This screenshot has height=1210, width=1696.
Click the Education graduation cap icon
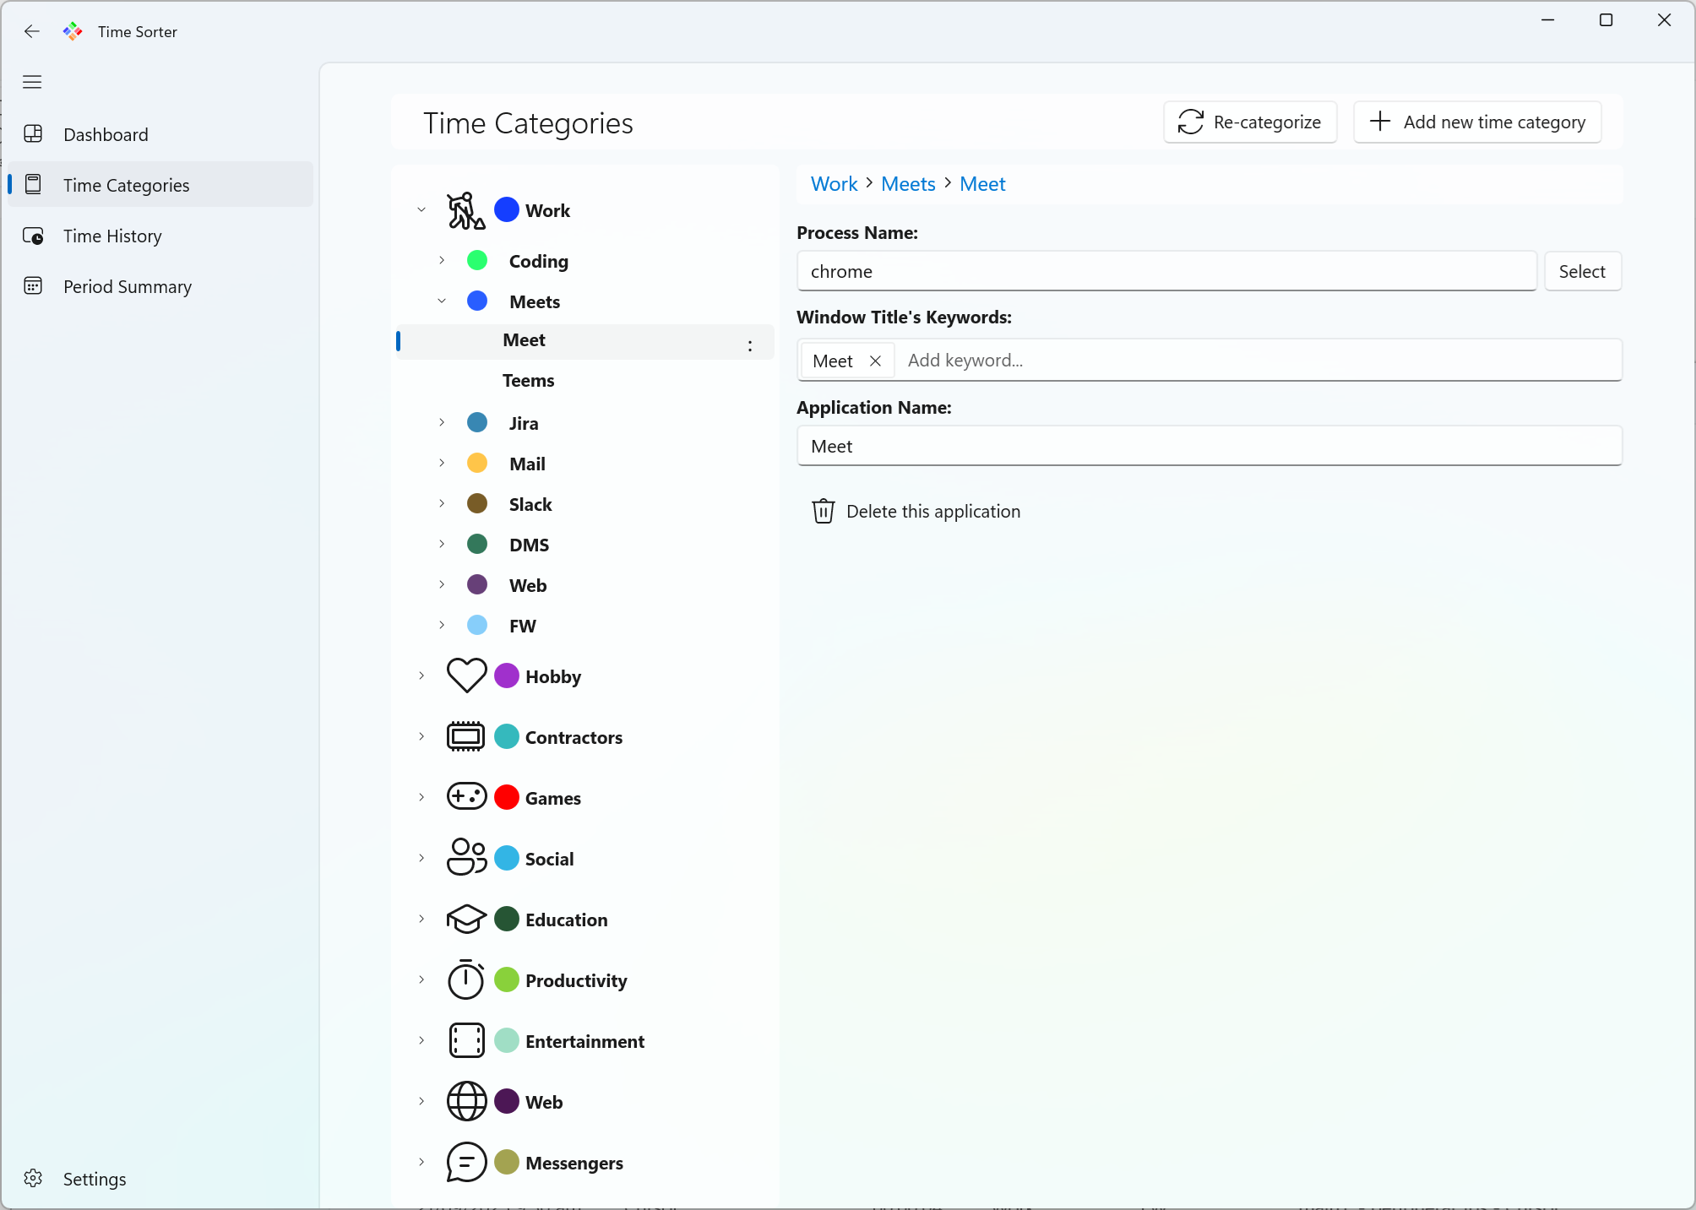coord(466,919)
